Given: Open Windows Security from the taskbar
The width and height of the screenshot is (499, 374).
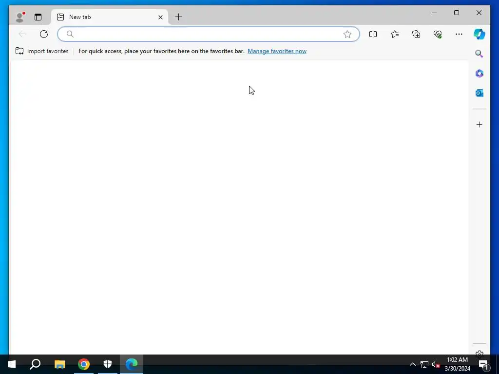Looking at the screenshot, I should [x=108, y=364].
